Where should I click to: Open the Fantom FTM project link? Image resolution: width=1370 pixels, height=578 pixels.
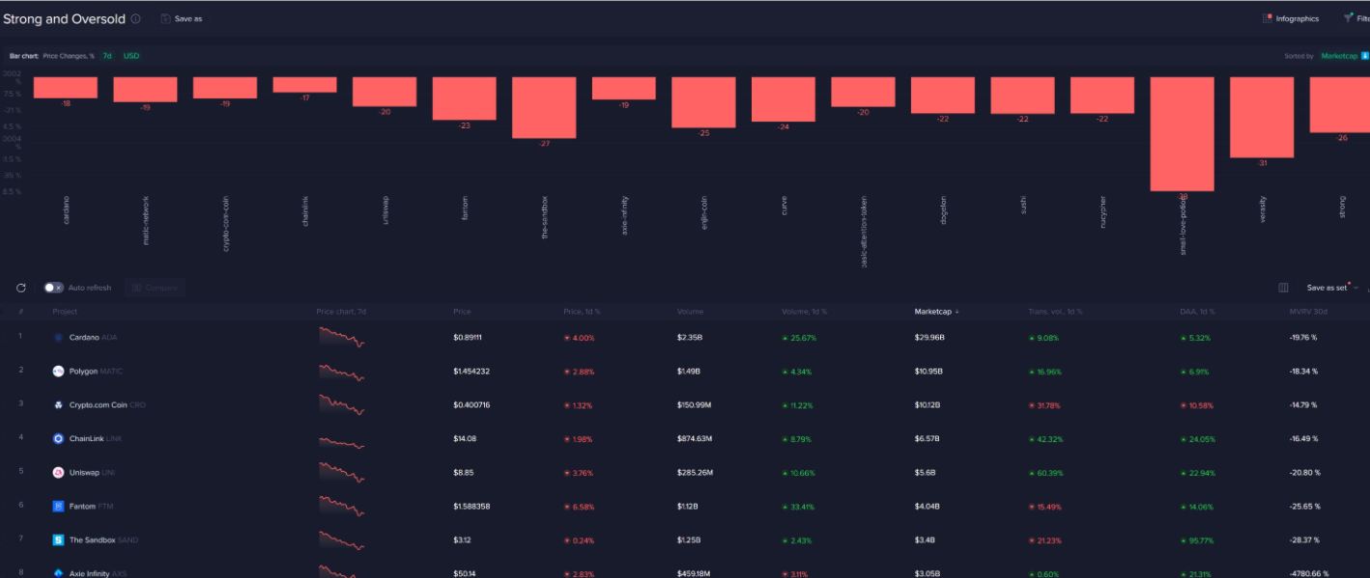pos(92,507)
